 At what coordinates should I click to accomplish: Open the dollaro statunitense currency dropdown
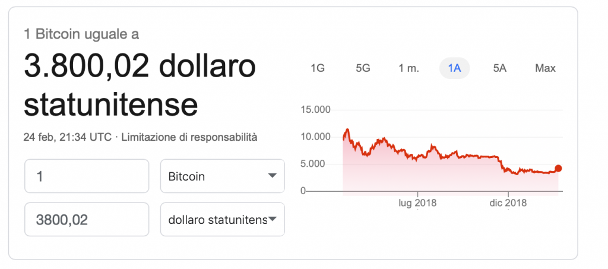coord(223,219)
